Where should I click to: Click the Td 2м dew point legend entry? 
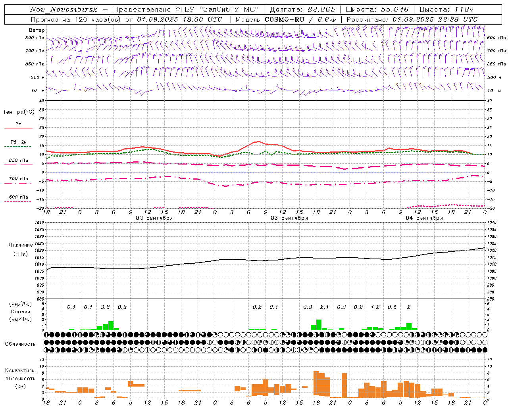tap(18, 142)
